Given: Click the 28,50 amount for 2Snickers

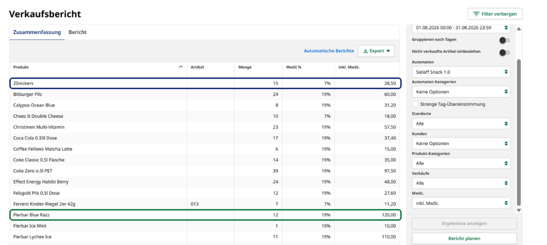Looking at the screenshot, I should coord(390,83).
